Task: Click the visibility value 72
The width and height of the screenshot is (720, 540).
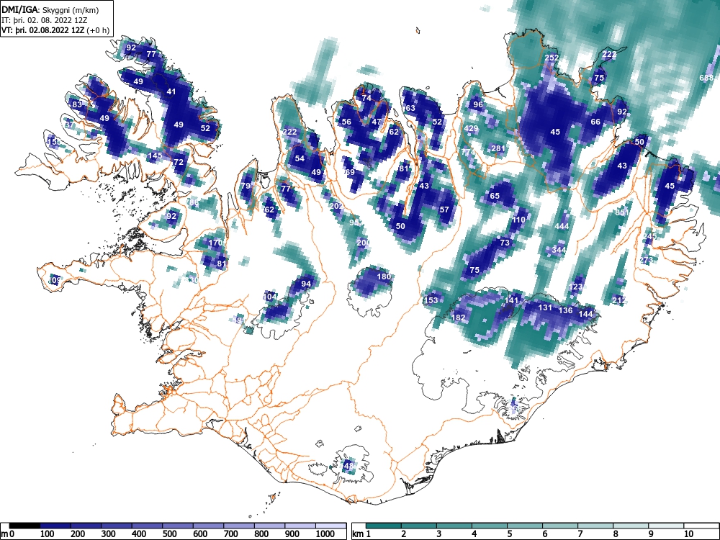Action: click(x=179, y=162)
